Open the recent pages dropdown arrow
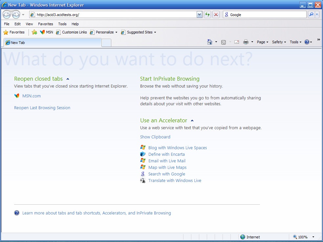Screen dimensions: 323x242 (x=23, y=15)
